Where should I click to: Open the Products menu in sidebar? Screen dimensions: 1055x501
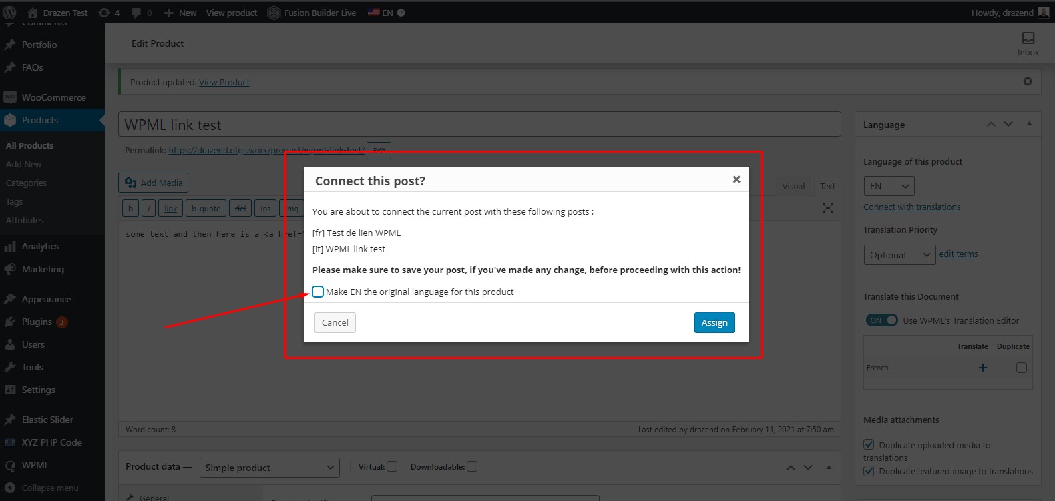click(52, 120)
